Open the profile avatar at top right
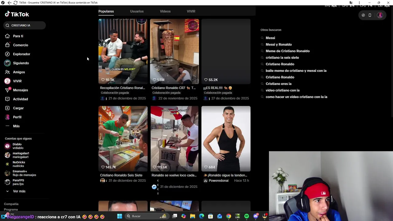Screen dimensions: 393x221 tap(380, 15)
